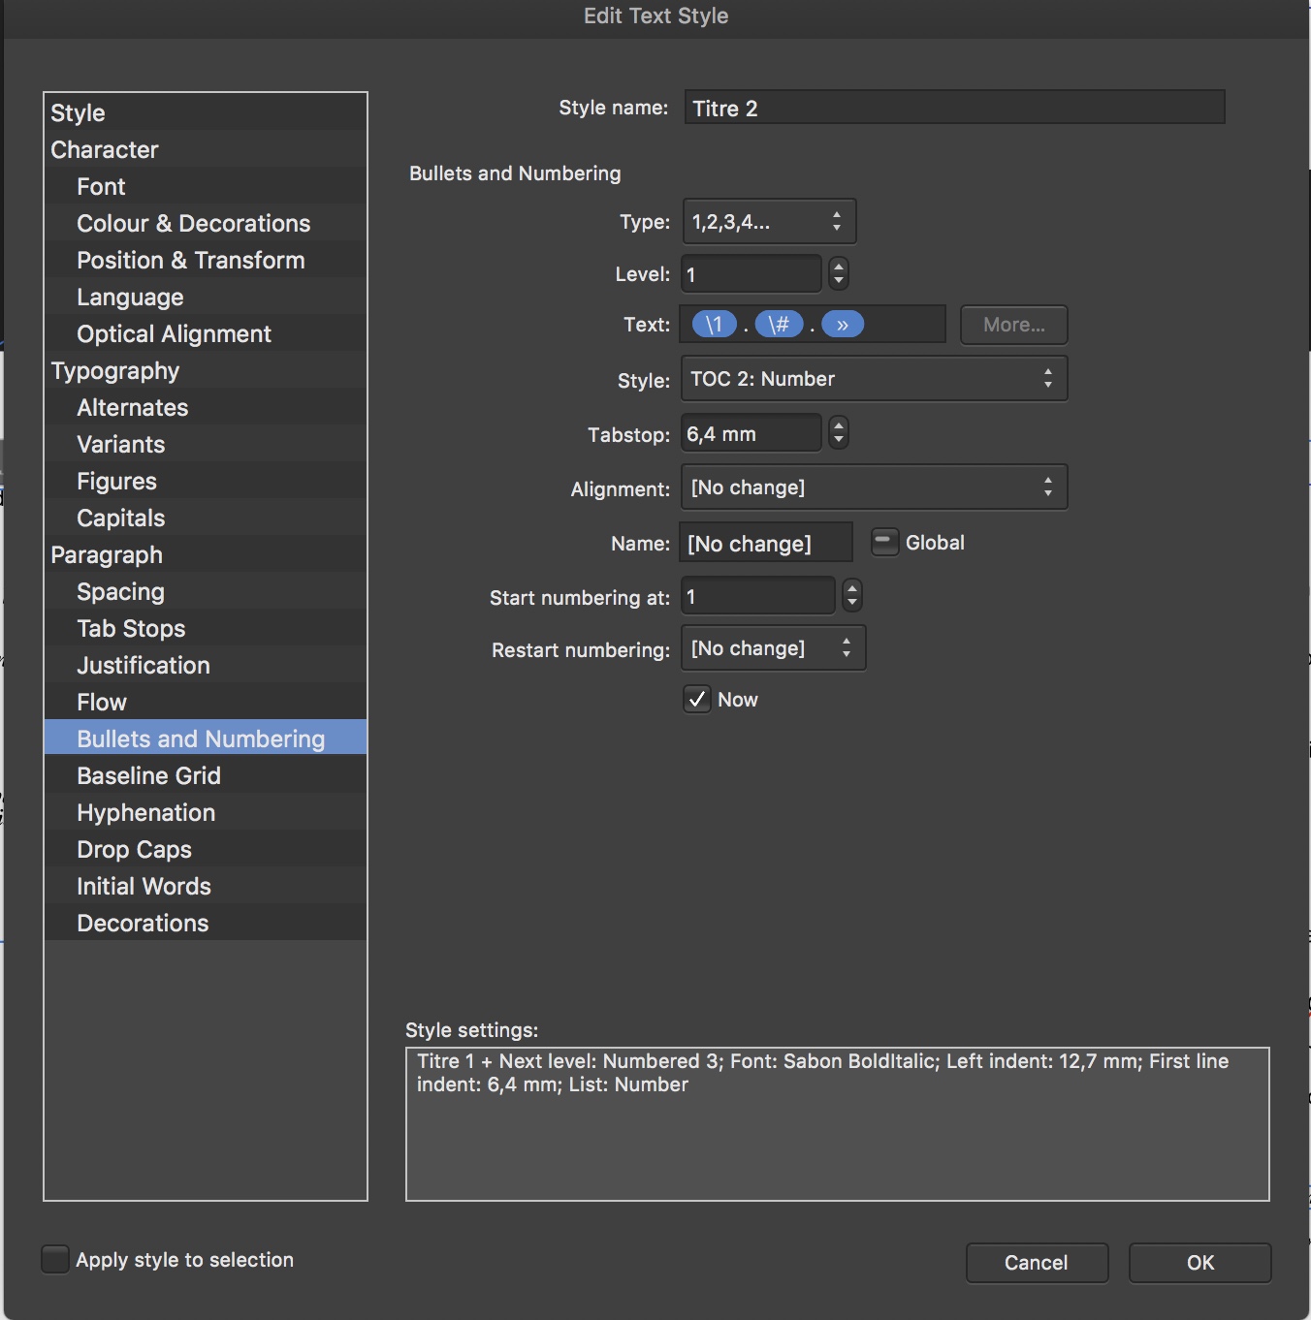
Task: Open the numbering Type dropdown
Action: [x=770, y=222]
